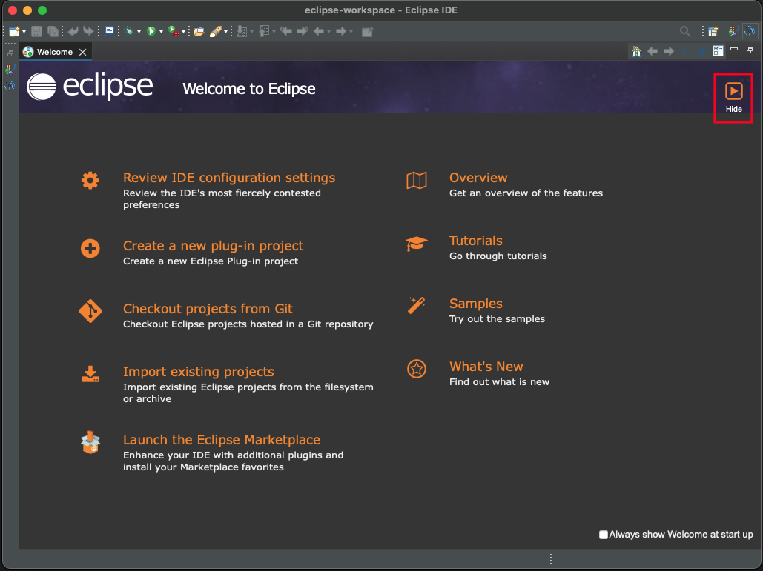The height and width of the screenshot is (571, 763).
Task: Open the Samples link
Action: (476, 303)
